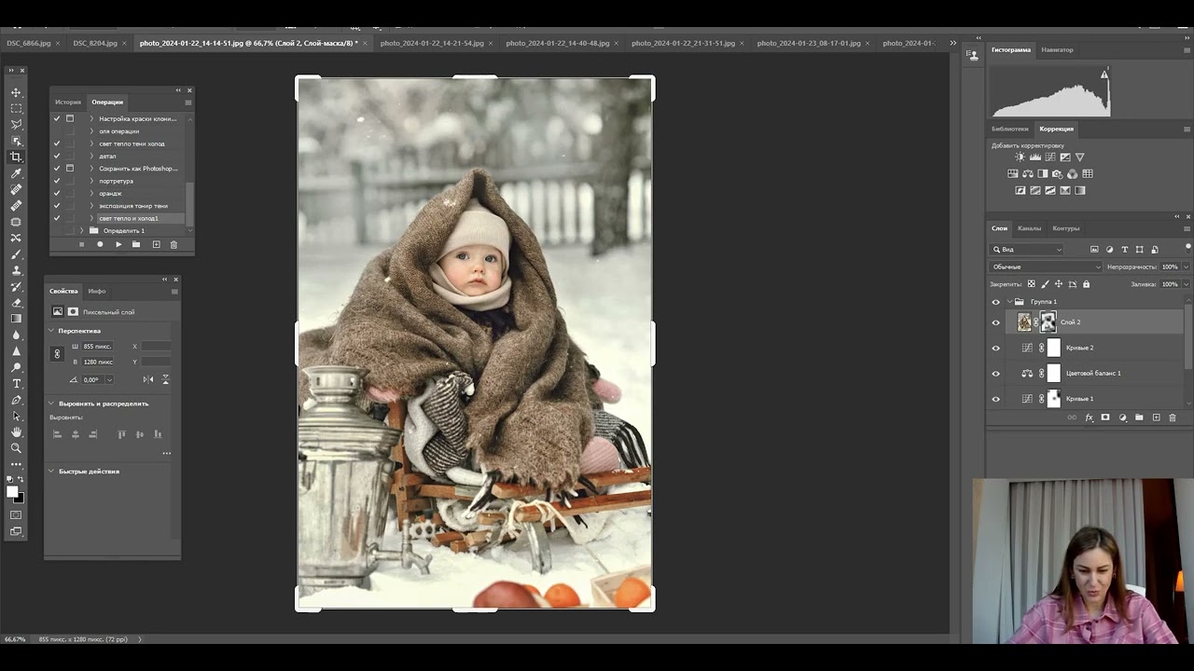The image size is (1194, 671).
Task: Add a Color Balance adjustment in Коррекция
Action: tap(1027, 174)
